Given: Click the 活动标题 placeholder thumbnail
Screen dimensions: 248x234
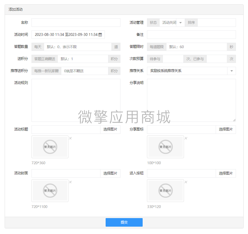Looking at the screenshot, I should tap(50, 147).
